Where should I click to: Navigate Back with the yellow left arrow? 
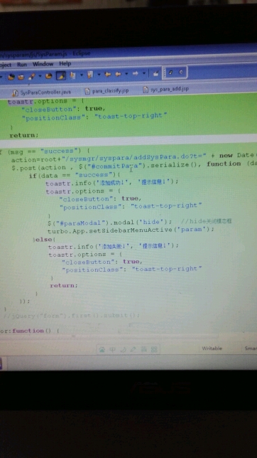[118, 74]
